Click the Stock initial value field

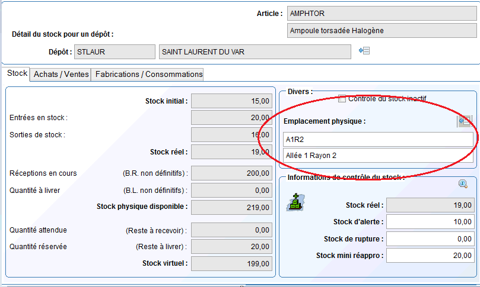pos(232,101)
